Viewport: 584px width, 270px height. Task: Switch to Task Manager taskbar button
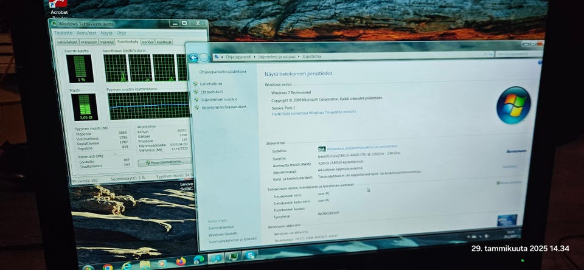coord(234,256)
